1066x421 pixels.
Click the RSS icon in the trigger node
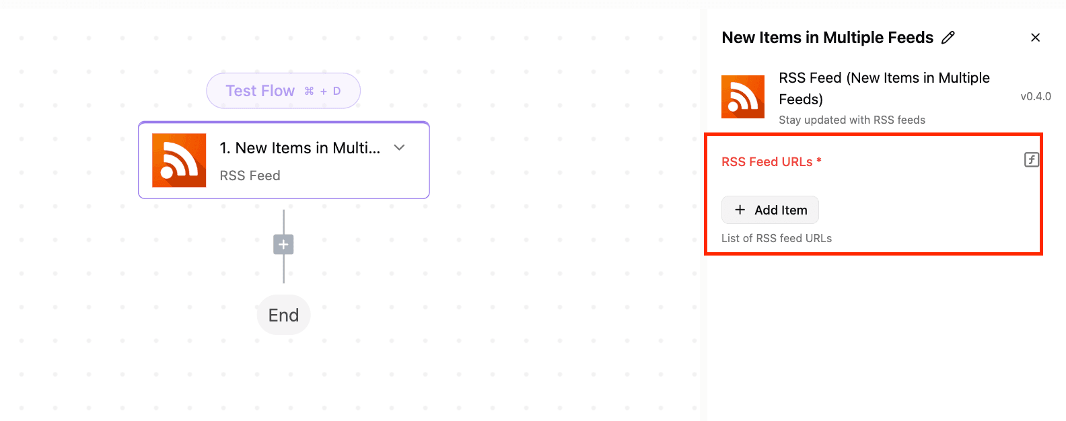click(x=179, y=160)
